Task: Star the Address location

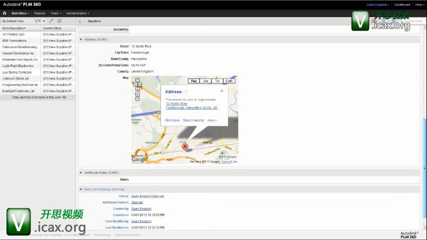Action: [185, 92]
